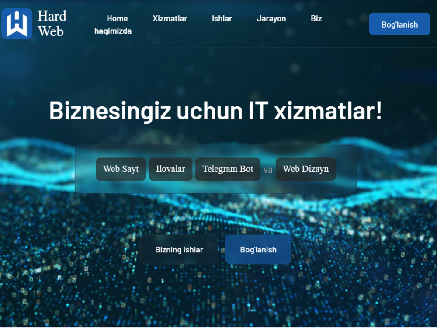Select the Ilovalar service tag
The width and height of the screenshot is (437, 328).
[x=170, y=169]
